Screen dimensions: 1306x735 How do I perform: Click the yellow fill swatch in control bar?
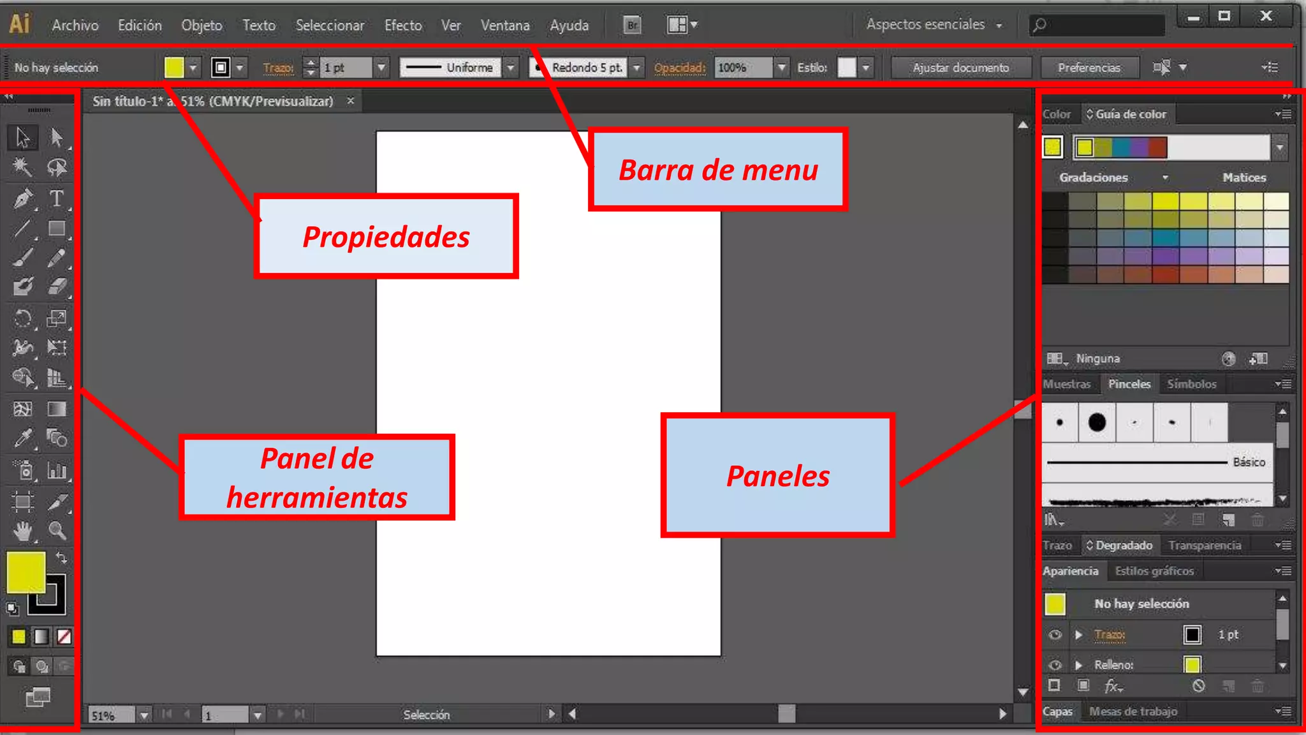[x=173, y=68]
